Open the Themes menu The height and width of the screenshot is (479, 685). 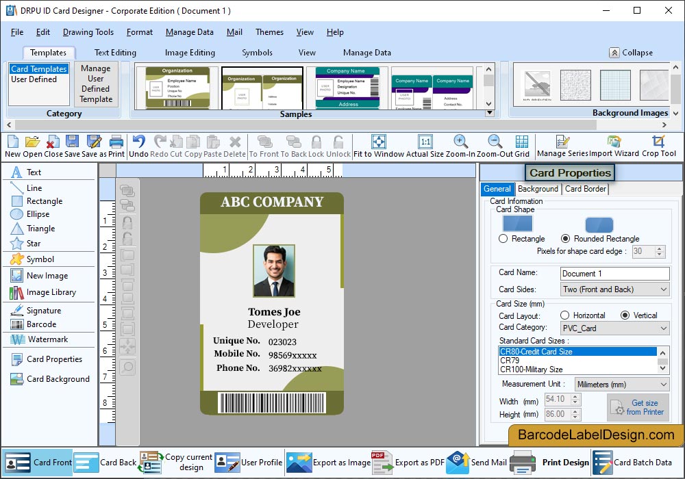[x=269, y=32]
